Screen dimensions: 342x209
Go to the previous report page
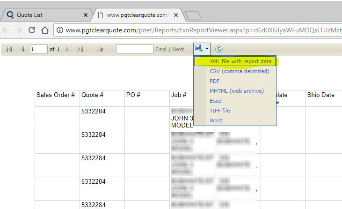[x=22, y=49]
